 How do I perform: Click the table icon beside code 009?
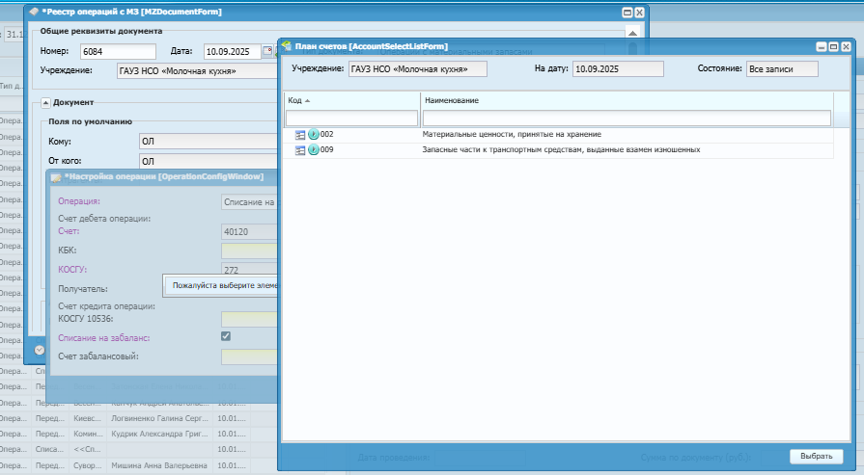300,150
